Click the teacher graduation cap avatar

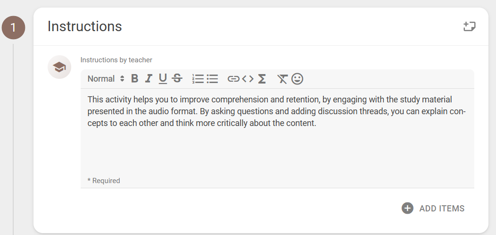tap(59, 67)
